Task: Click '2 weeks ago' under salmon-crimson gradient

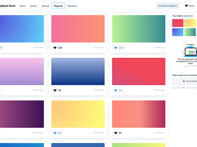Action: pos(159,133)
